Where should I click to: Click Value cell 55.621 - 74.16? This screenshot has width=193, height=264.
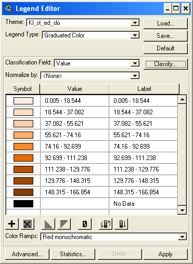coord(74,135)
